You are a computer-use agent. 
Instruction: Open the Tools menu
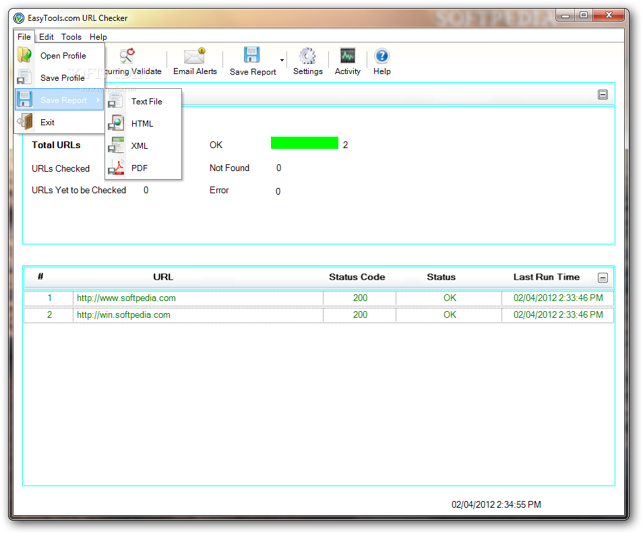71,37
